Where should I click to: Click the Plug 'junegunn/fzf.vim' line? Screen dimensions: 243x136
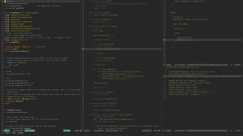pyautogui.click(x=17, y=40)
